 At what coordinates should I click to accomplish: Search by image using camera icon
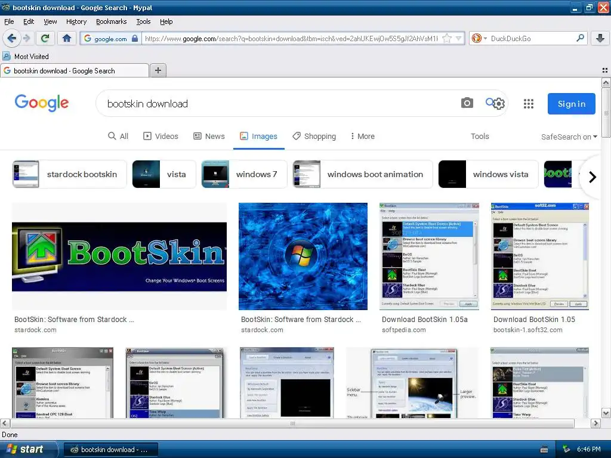(x=467, y=103)
